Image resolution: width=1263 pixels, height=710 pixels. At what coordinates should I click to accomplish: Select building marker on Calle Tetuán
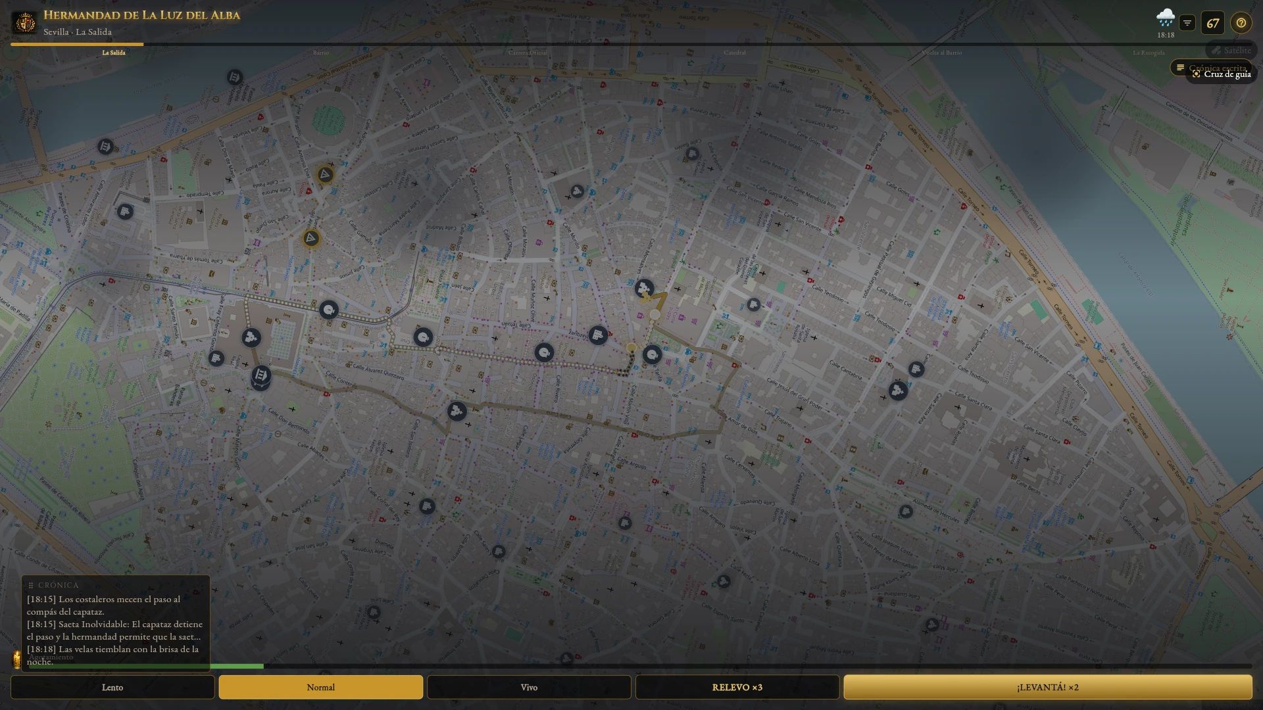point(598,336)
